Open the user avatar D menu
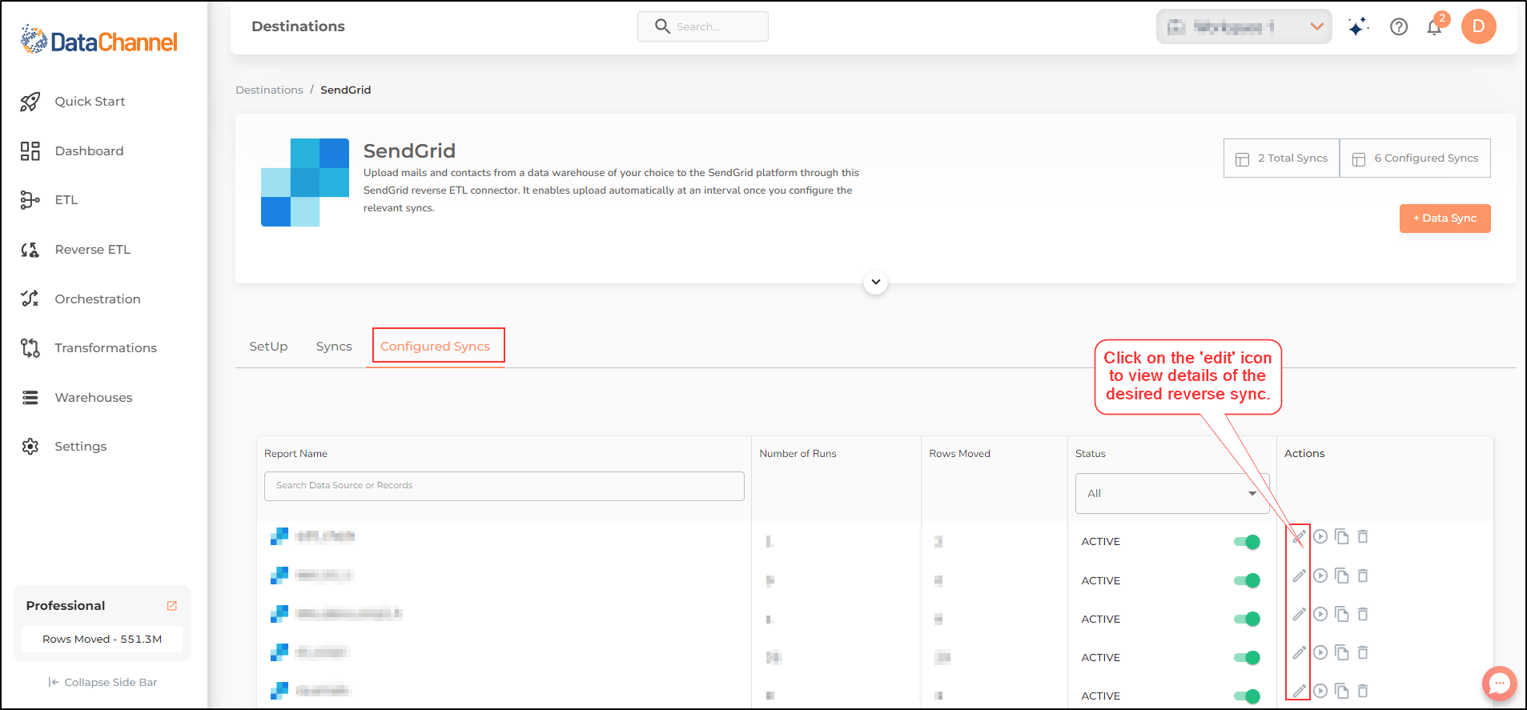 pyautogui.click(x=1478, y=26)
